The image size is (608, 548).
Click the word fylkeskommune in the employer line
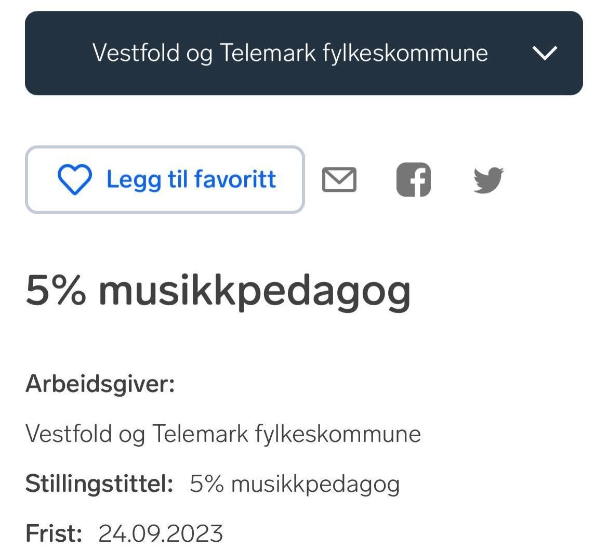pyautogui.click(x=338, y=434)
